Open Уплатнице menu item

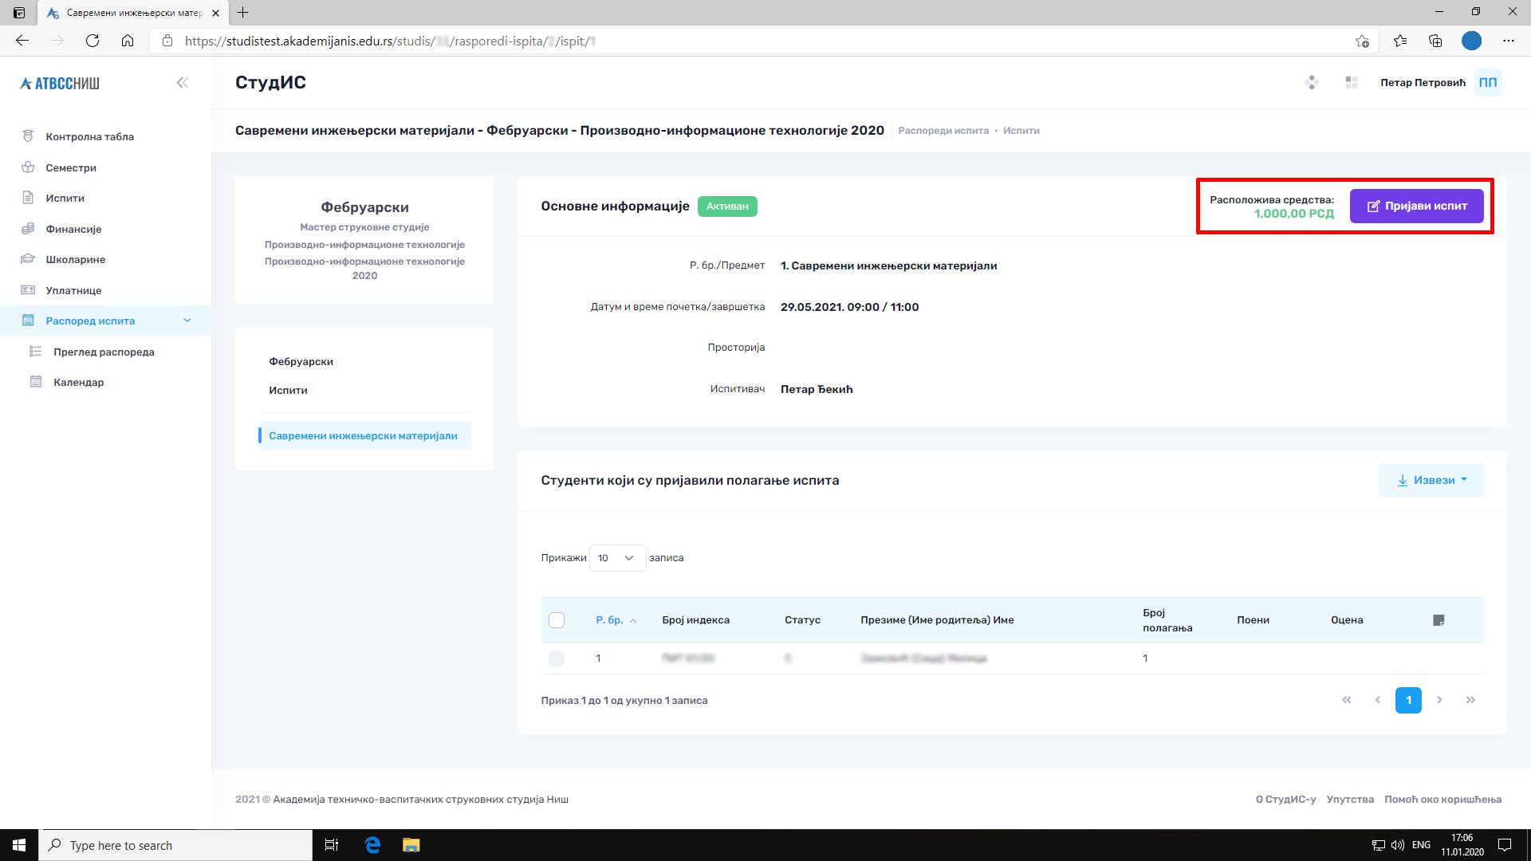click(x=73, y=290)
